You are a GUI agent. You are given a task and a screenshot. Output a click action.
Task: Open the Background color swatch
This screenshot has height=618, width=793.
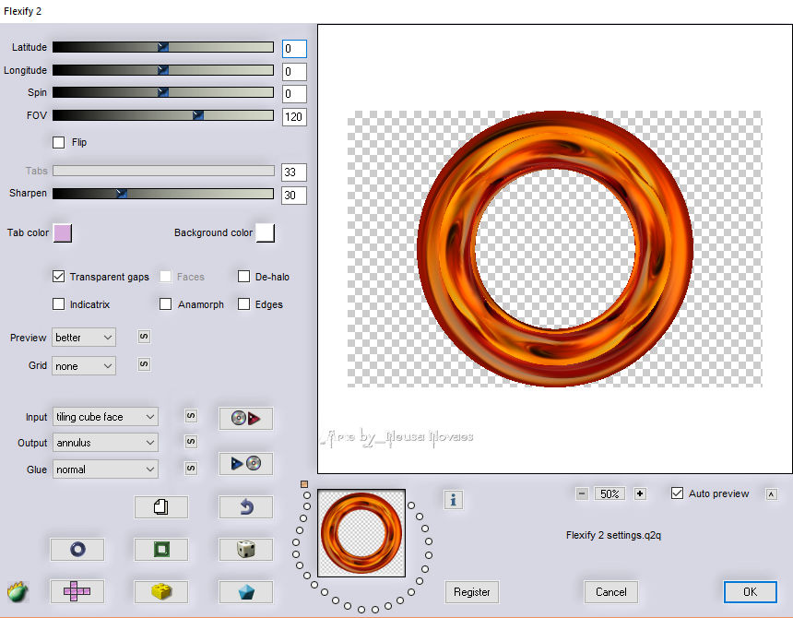(x=266, y=233)
